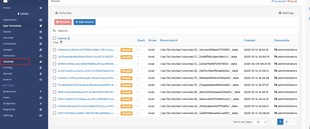Click the Dashboard gauge icon in sidebar
The width and height of the screenshot is (310, 129).
[x=41, y=20]
